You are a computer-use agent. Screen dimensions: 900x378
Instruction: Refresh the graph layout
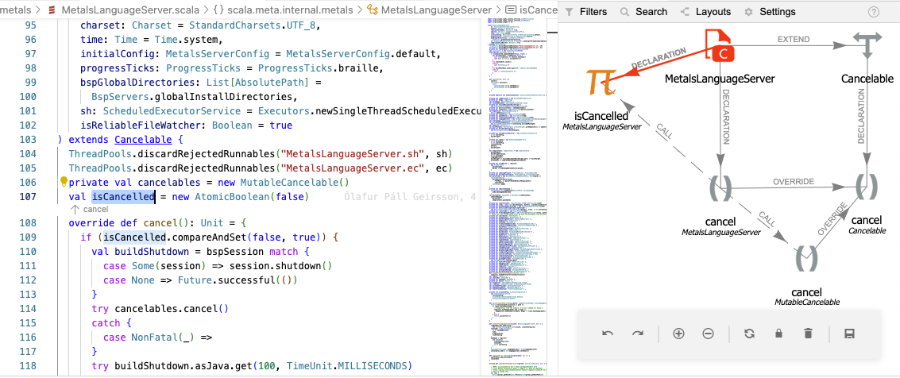(x=749, y=334)
